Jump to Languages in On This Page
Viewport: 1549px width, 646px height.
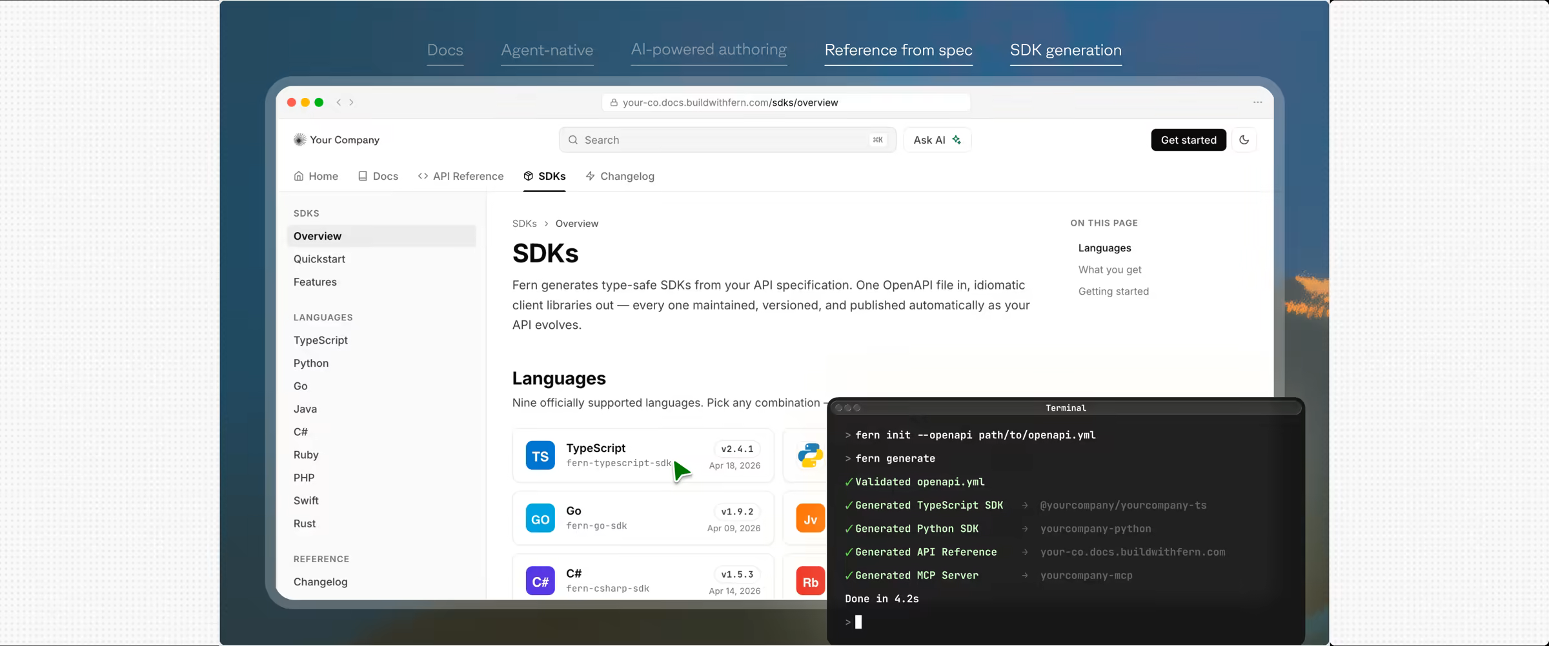pyautogui.click(x=1104, y=248)
